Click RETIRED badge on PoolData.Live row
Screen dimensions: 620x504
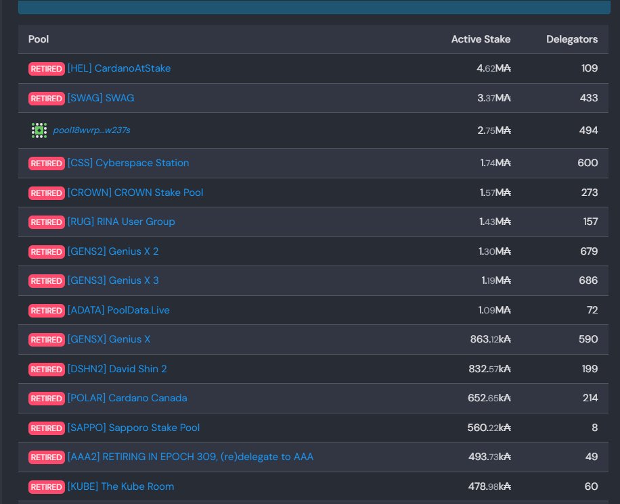pos(46,310)
